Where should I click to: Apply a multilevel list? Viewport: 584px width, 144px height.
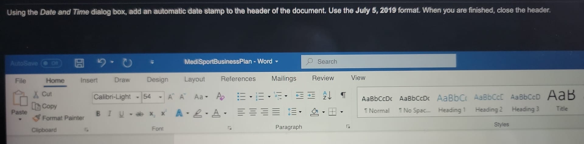(278, 96)
